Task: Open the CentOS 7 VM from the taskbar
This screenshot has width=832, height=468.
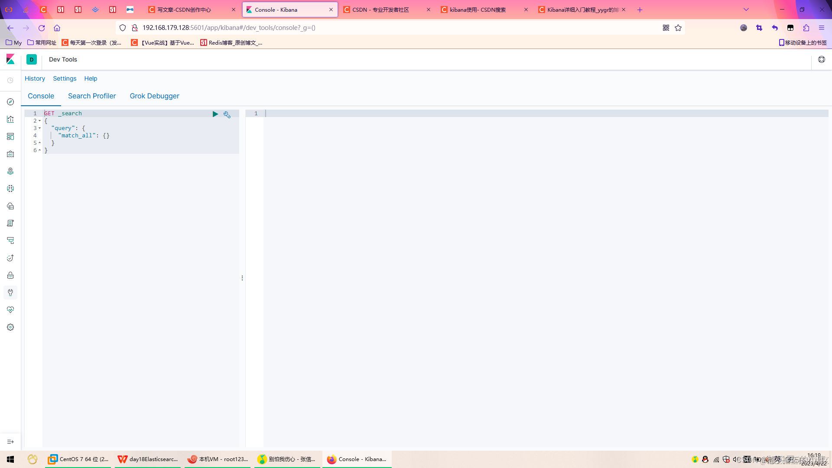Action: pyautogui.click(x=79, y=459)
